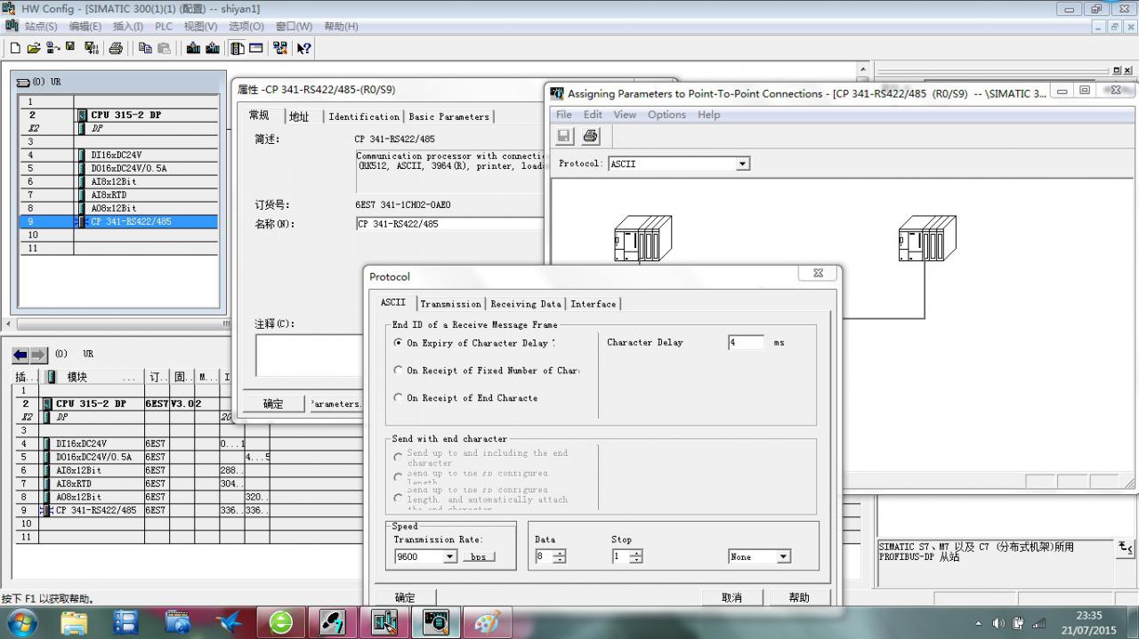This screenshot has width=1139, height=639.
Task: Click the forward arrow above module table
Action: coord(38,355)
